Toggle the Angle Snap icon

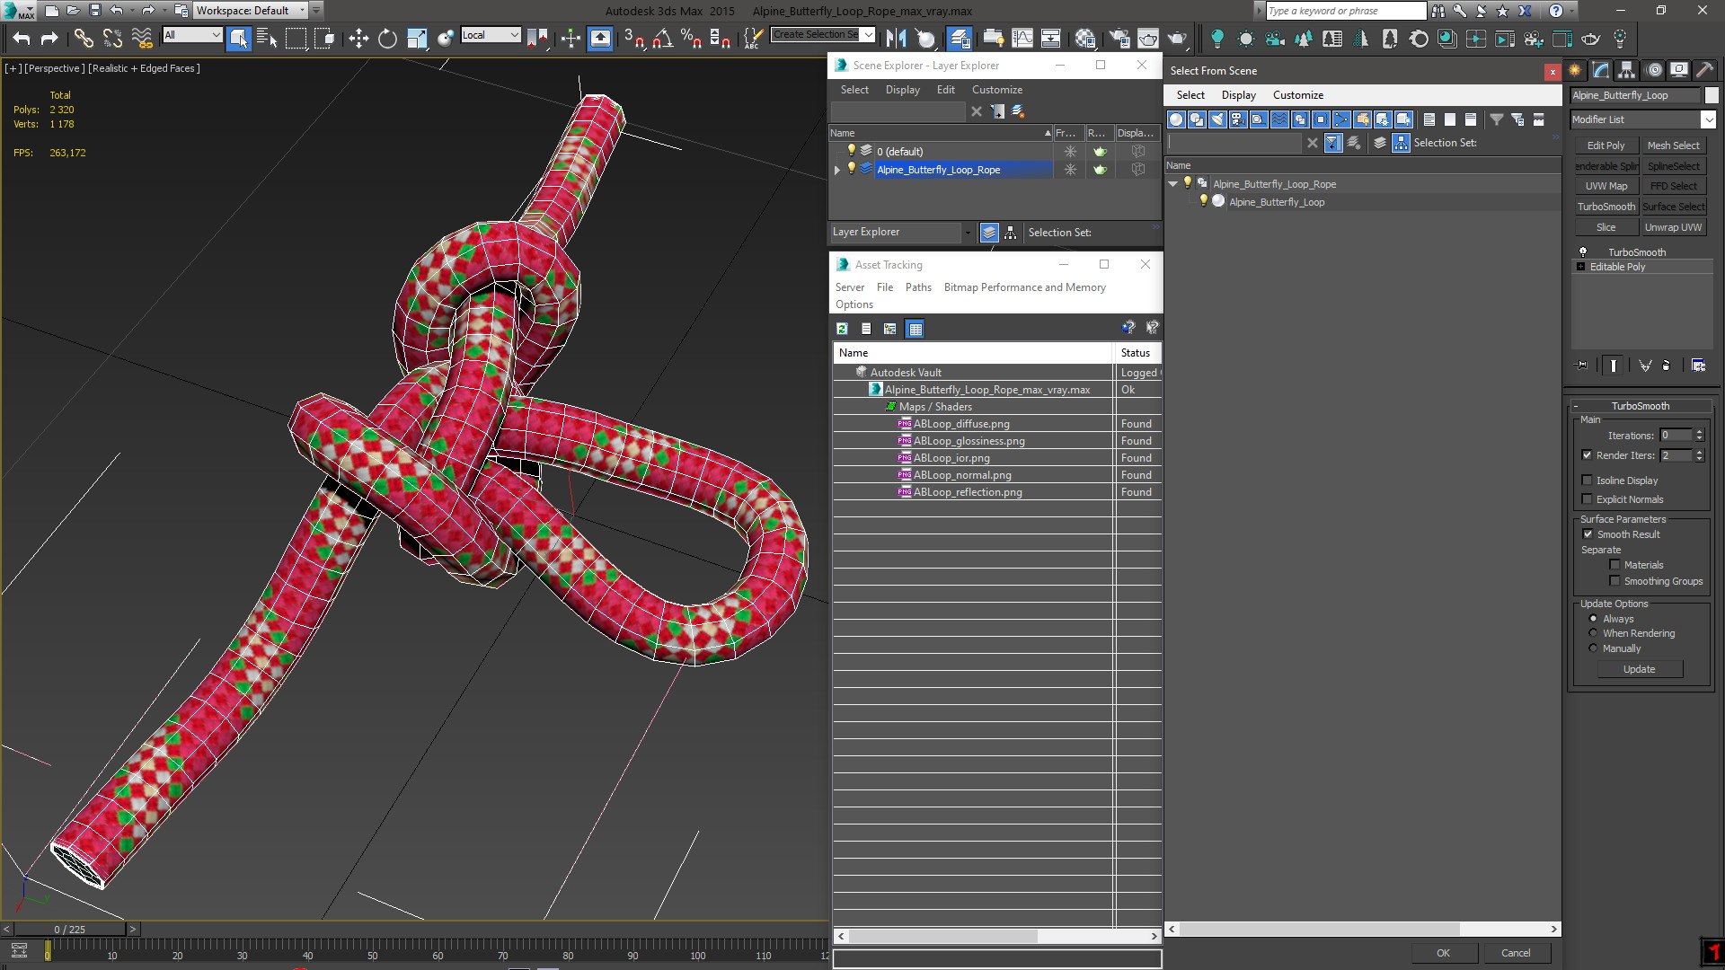coord(663,38)
